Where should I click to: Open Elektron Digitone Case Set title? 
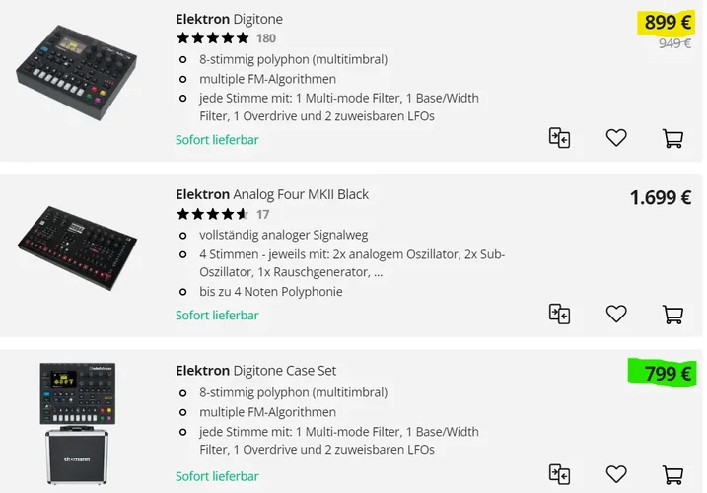pos(255,371)
